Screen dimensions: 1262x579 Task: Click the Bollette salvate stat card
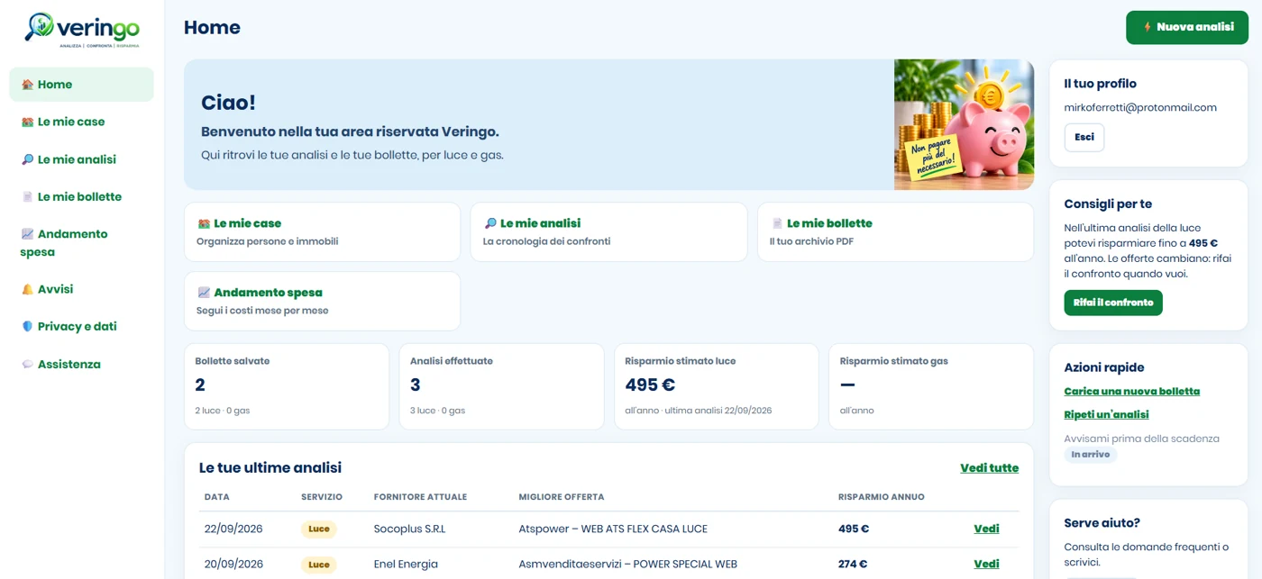tap(287, 386)
